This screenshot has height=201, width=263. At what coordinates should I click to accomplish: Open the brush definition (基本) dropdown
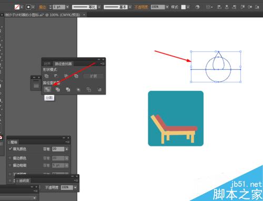point(130,7)
